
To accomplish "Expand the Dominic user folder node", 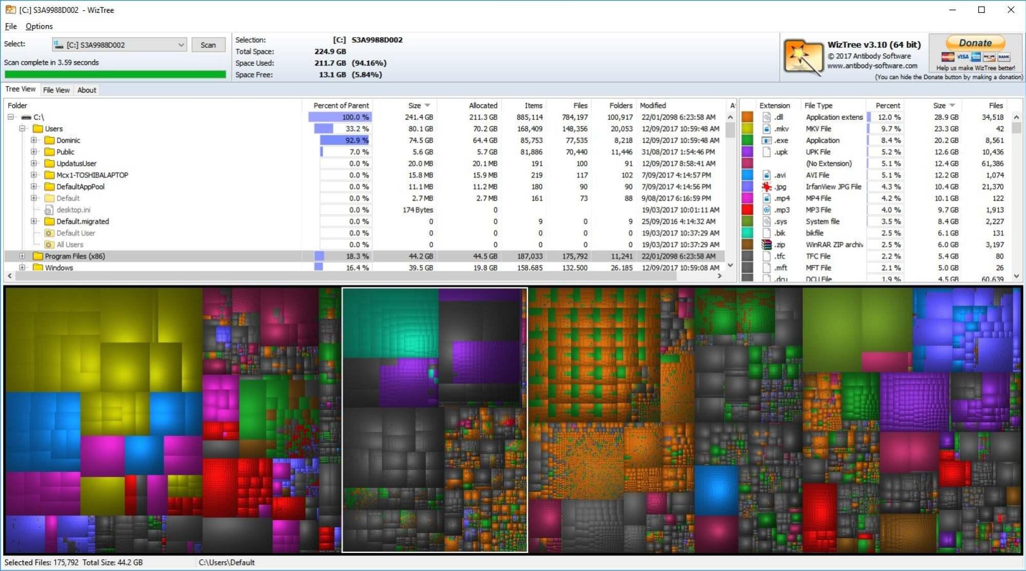I will pos(34,140).
